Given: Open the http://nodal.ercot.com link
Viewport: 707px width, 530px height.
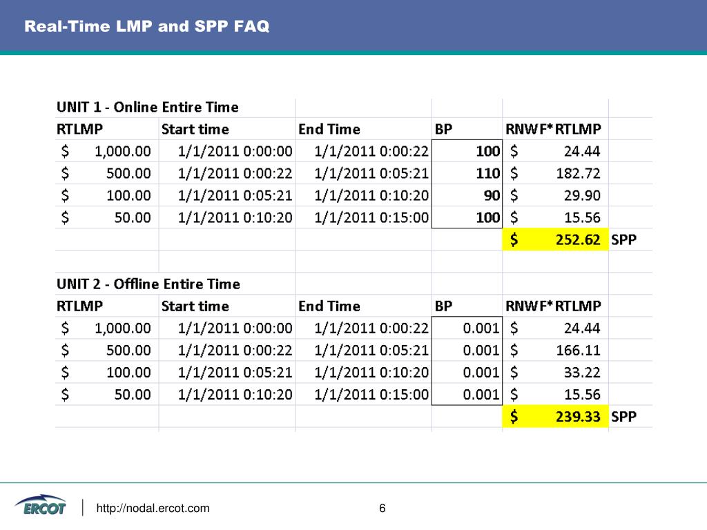Looking at the screenshot, I should 153,509.
